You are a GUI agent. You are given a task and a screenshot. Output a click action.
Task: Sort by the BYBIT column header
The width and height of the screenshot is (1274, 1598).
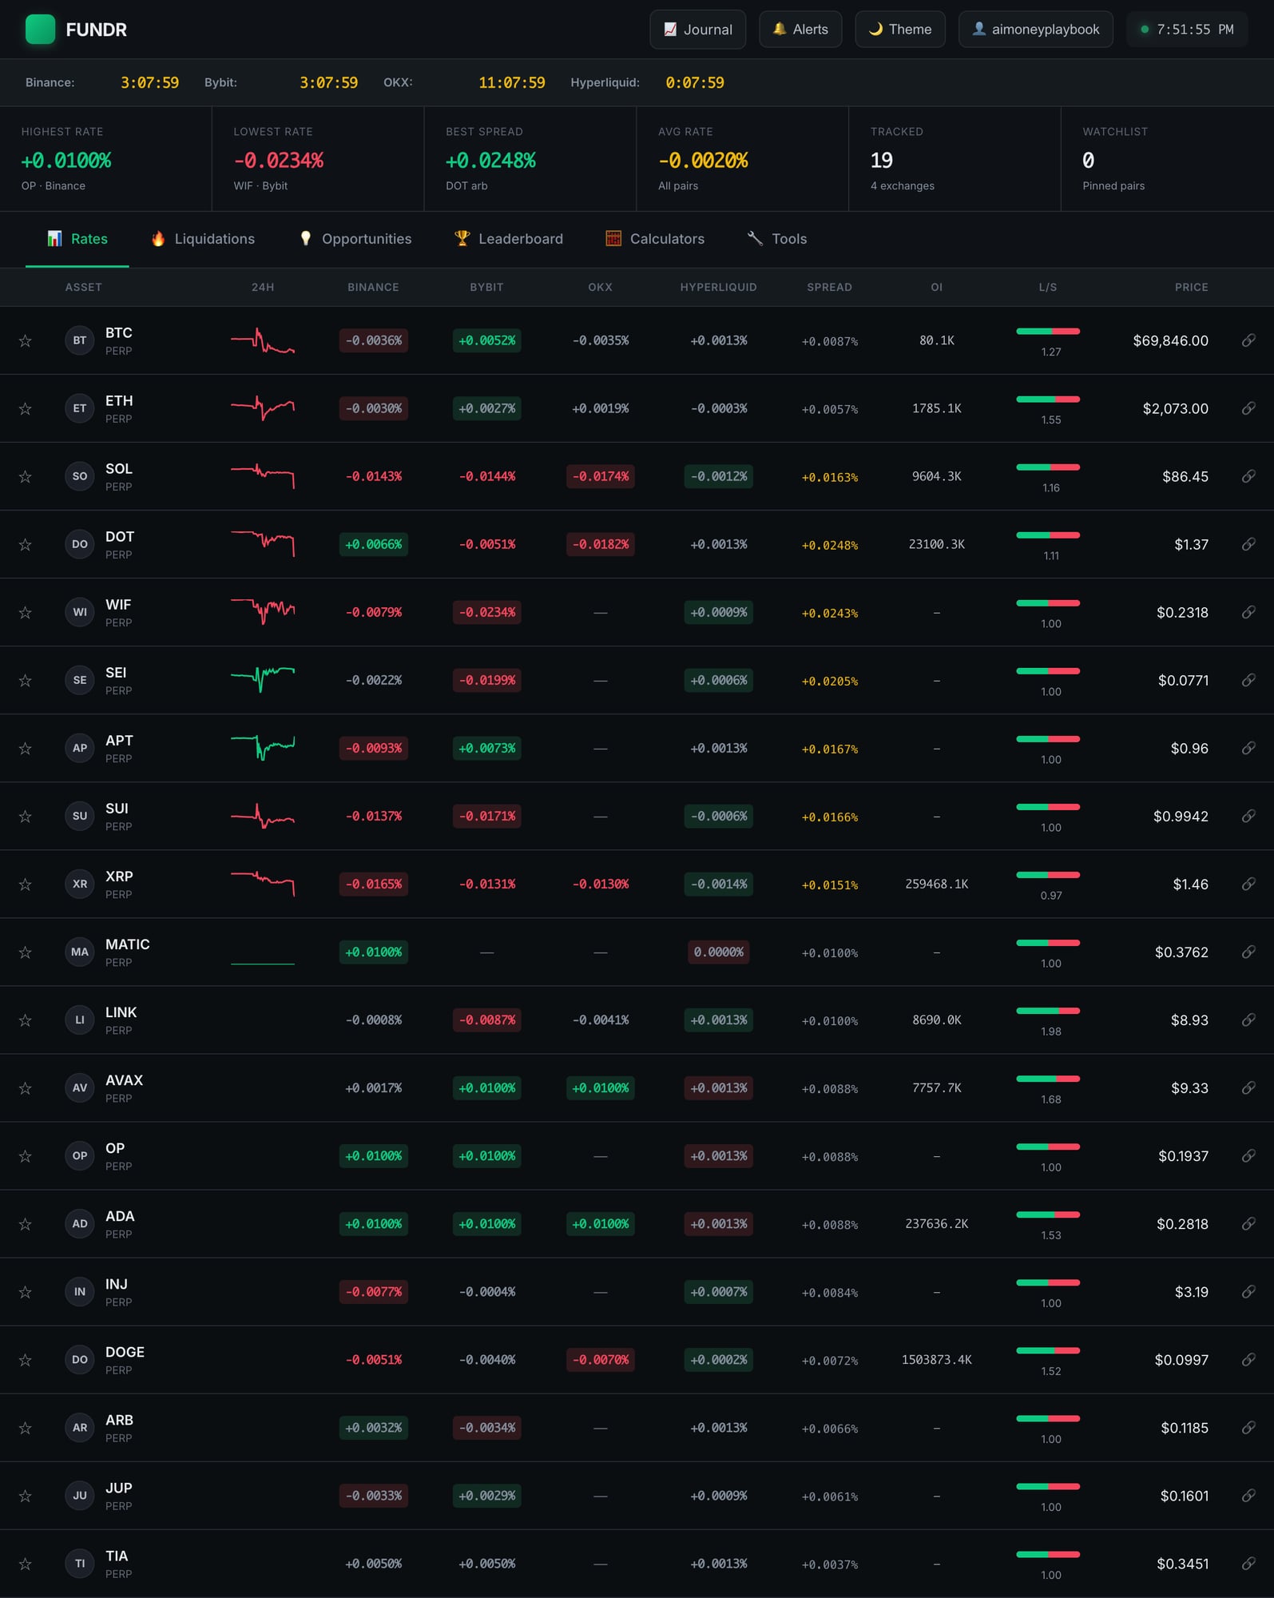[486, 287]
